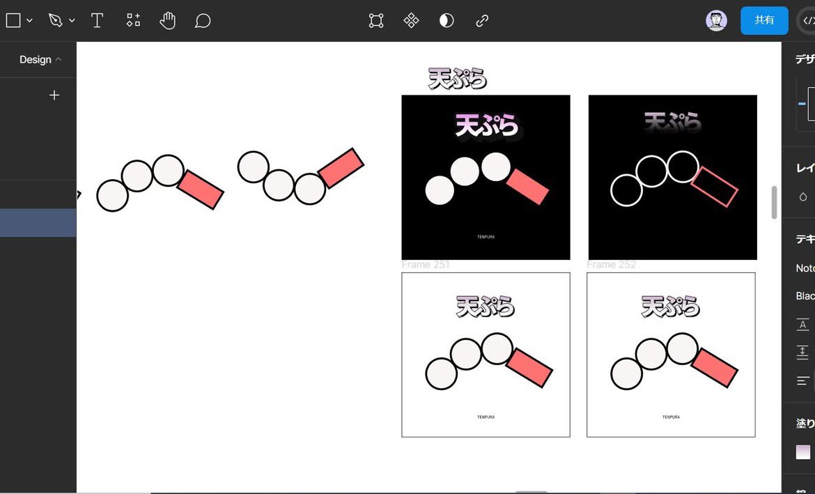Toggle Dev Mode switch
The width and height of the screenshot is (815, 494).
coord(807,21)
